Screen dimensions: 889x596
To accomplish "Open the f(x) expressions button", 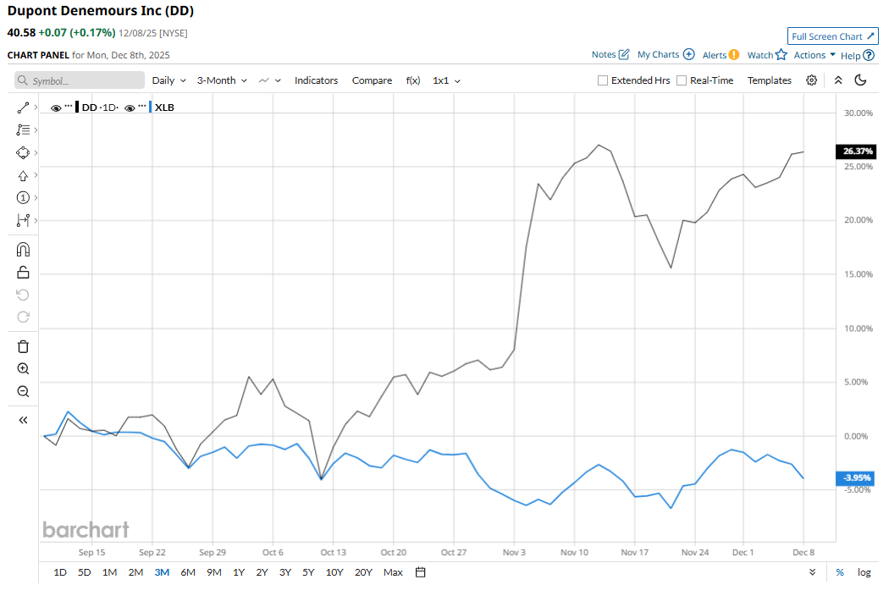I will pos(413,80).
